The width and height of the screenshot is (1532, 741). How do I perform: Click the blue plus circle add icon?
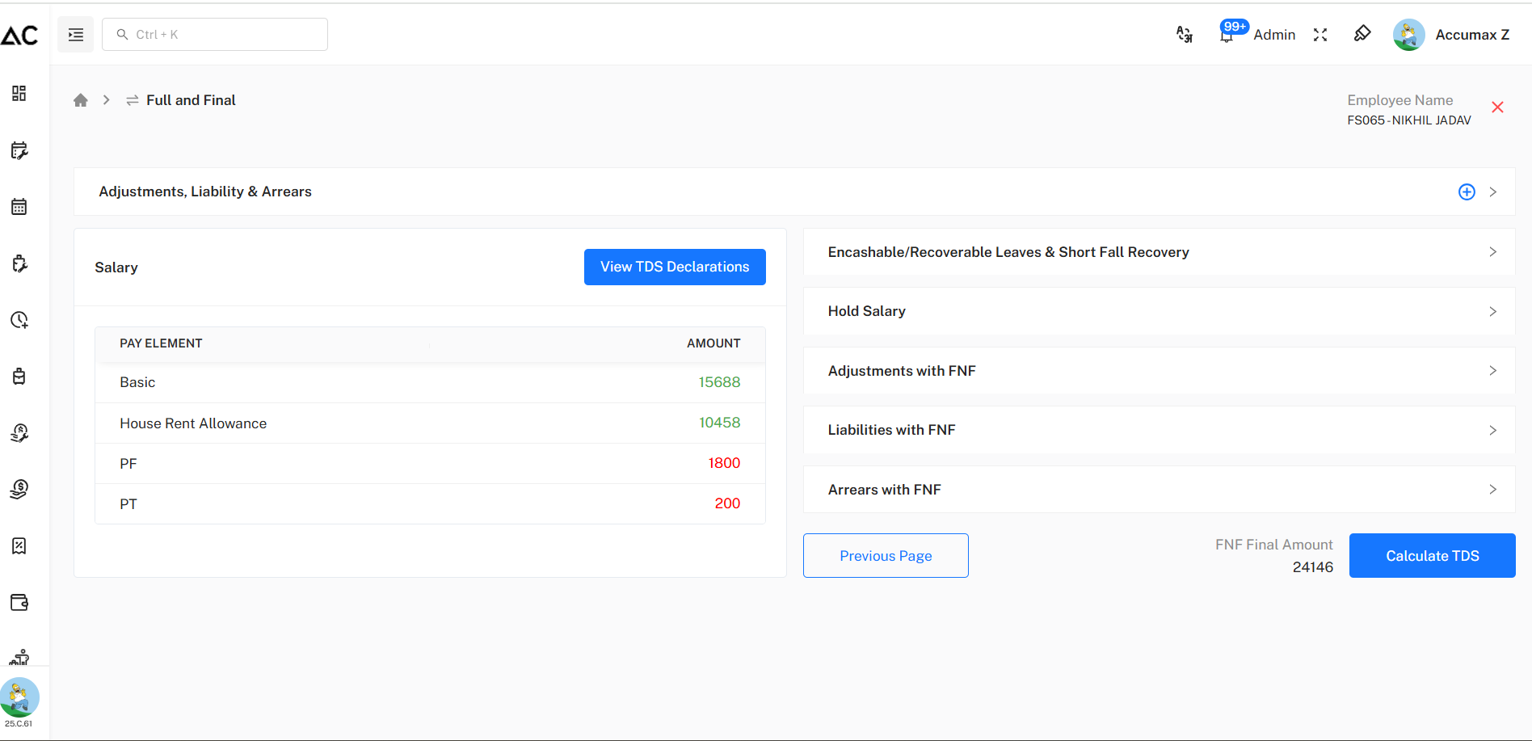(x=1467, y=192)
